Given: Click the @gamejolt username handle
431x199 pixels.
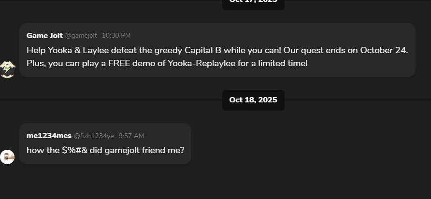Looking at the screenshot, I should point(81,36).
